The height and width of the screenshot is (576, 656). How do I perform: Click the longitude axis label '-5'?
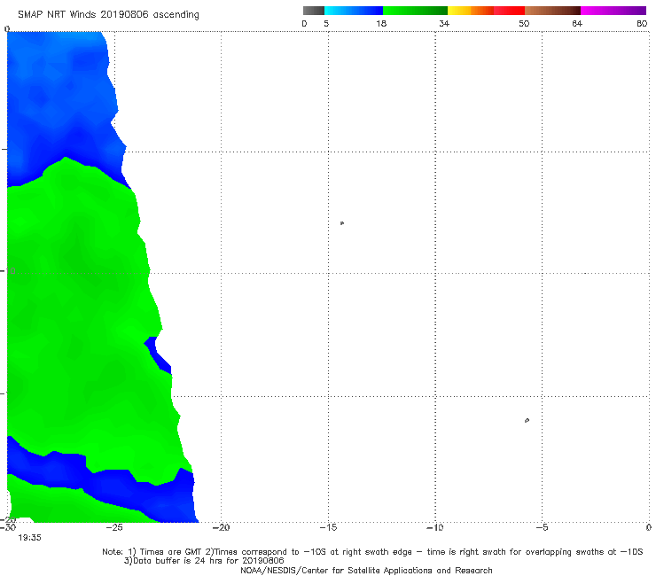pos(542,527)
